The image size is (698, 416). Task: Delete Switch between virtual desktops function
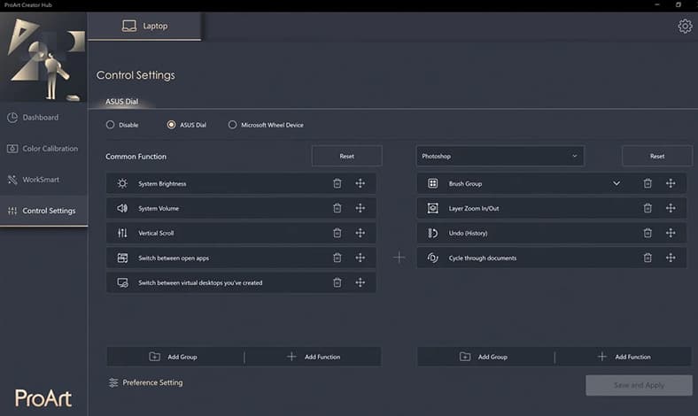tap(337, 282)
